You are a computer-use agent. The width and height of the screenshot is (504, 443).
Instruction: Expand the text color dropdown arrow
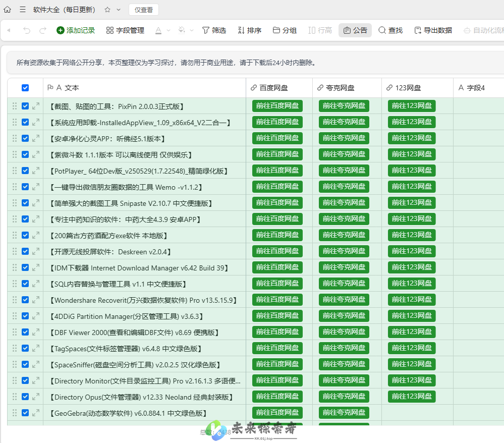coord(169,30)
